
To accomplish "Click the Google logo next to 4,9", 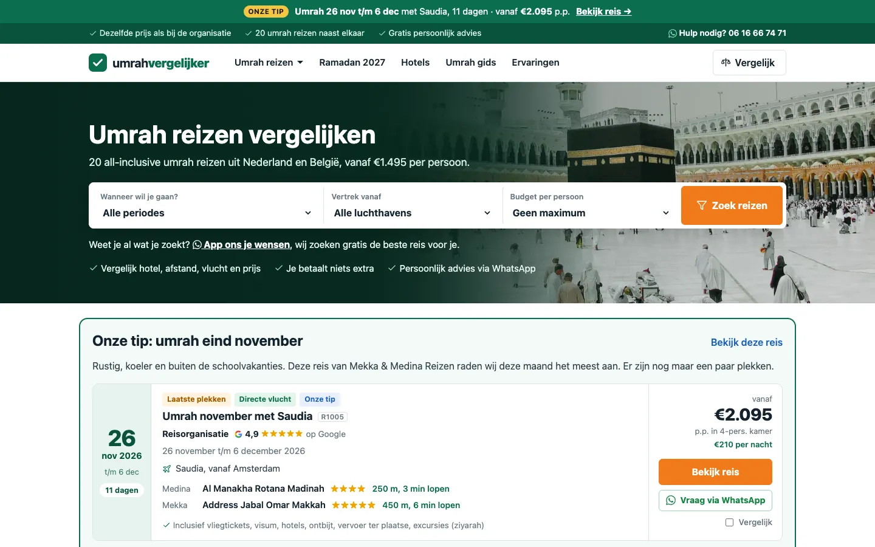I will point(238,434).
